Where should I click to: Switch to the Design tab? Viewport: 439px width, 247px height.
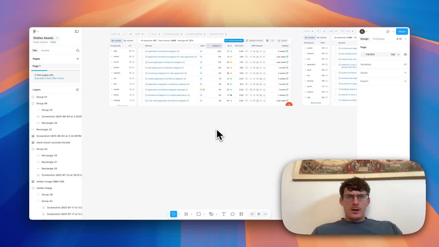coord(364,39)
